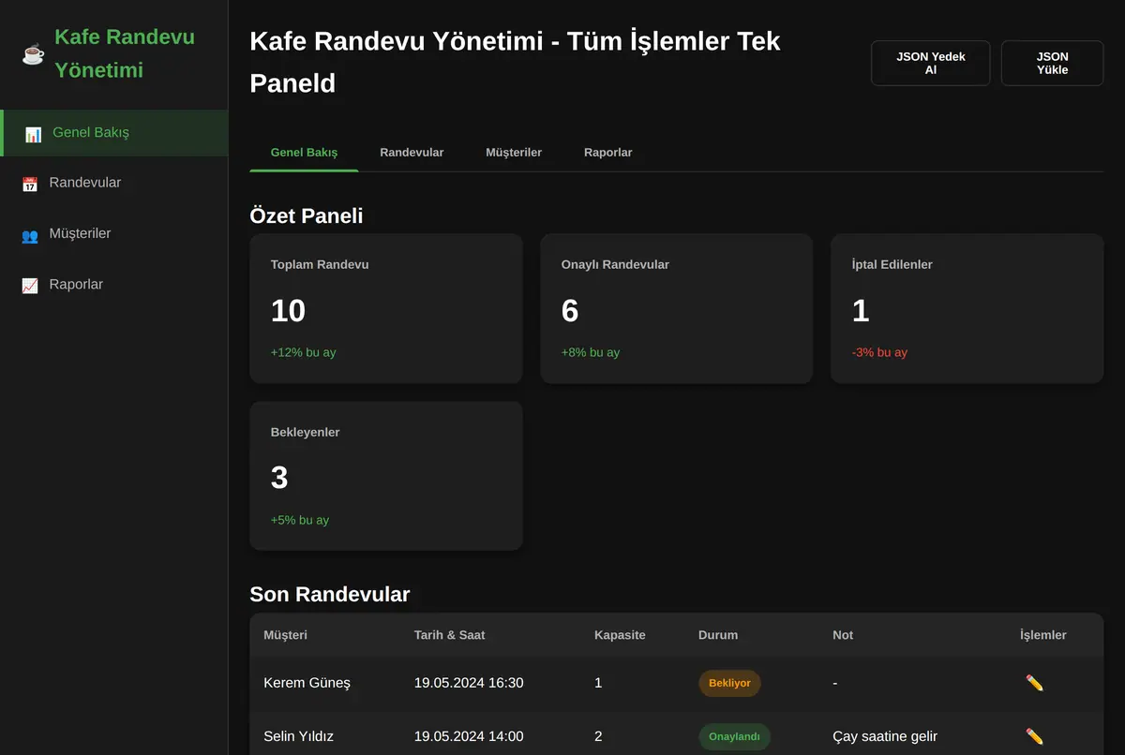Screen dimensions: 1125x755
Task: Open Randevular in the sidebar
Action: pos(114,184)
